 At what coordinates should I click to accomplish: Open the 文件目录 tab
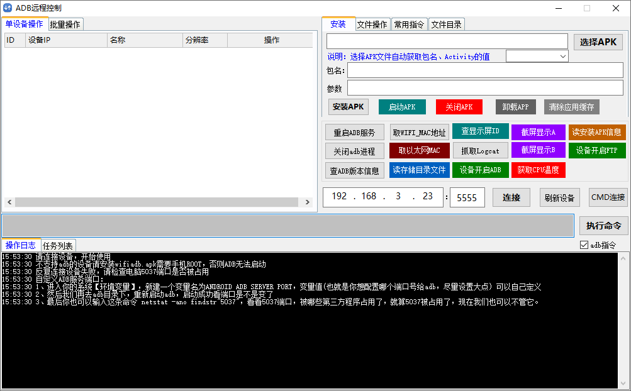tap(447, 25)
